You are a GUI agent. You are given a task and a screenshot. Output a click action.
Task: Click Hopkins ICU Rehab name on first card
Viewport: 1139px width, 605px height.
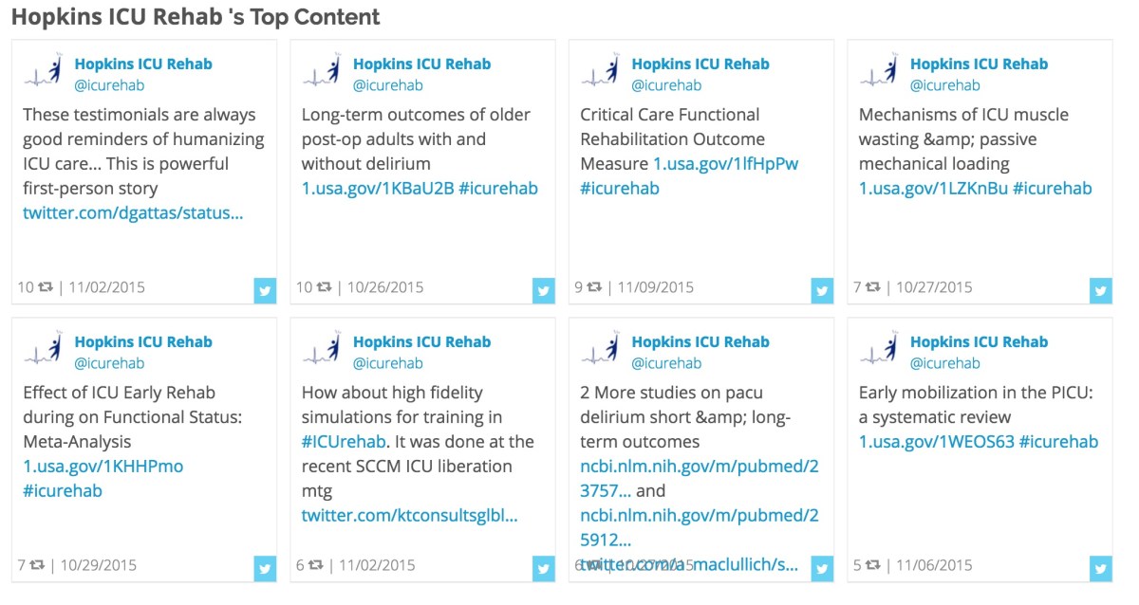(x=143, y=64)
